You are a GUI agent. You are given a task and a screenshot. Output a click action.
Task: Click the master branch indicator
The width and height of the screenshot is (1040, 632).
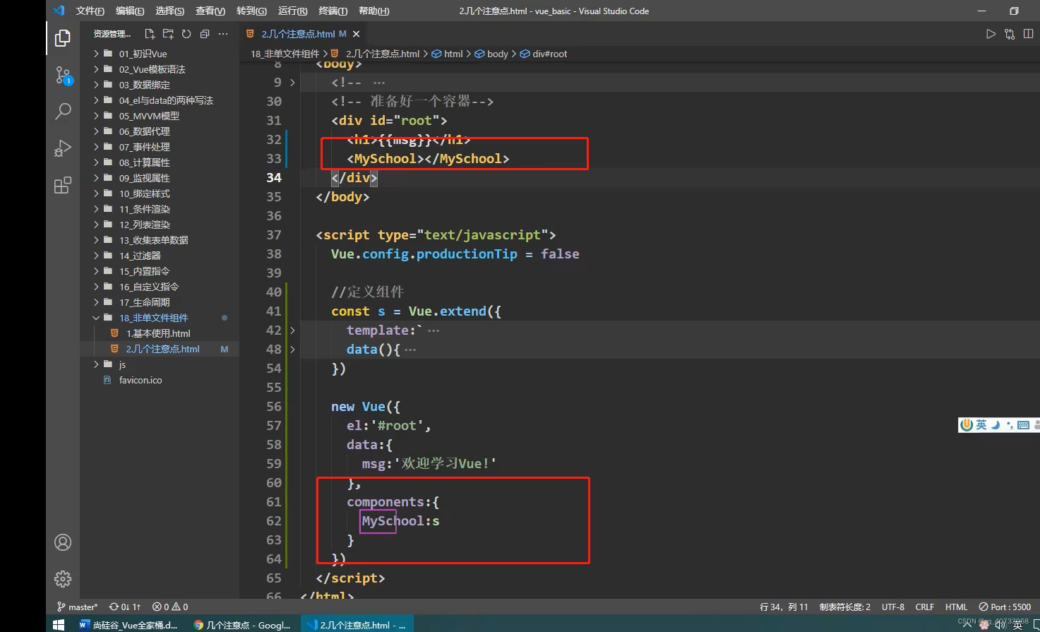coord(78,607)
